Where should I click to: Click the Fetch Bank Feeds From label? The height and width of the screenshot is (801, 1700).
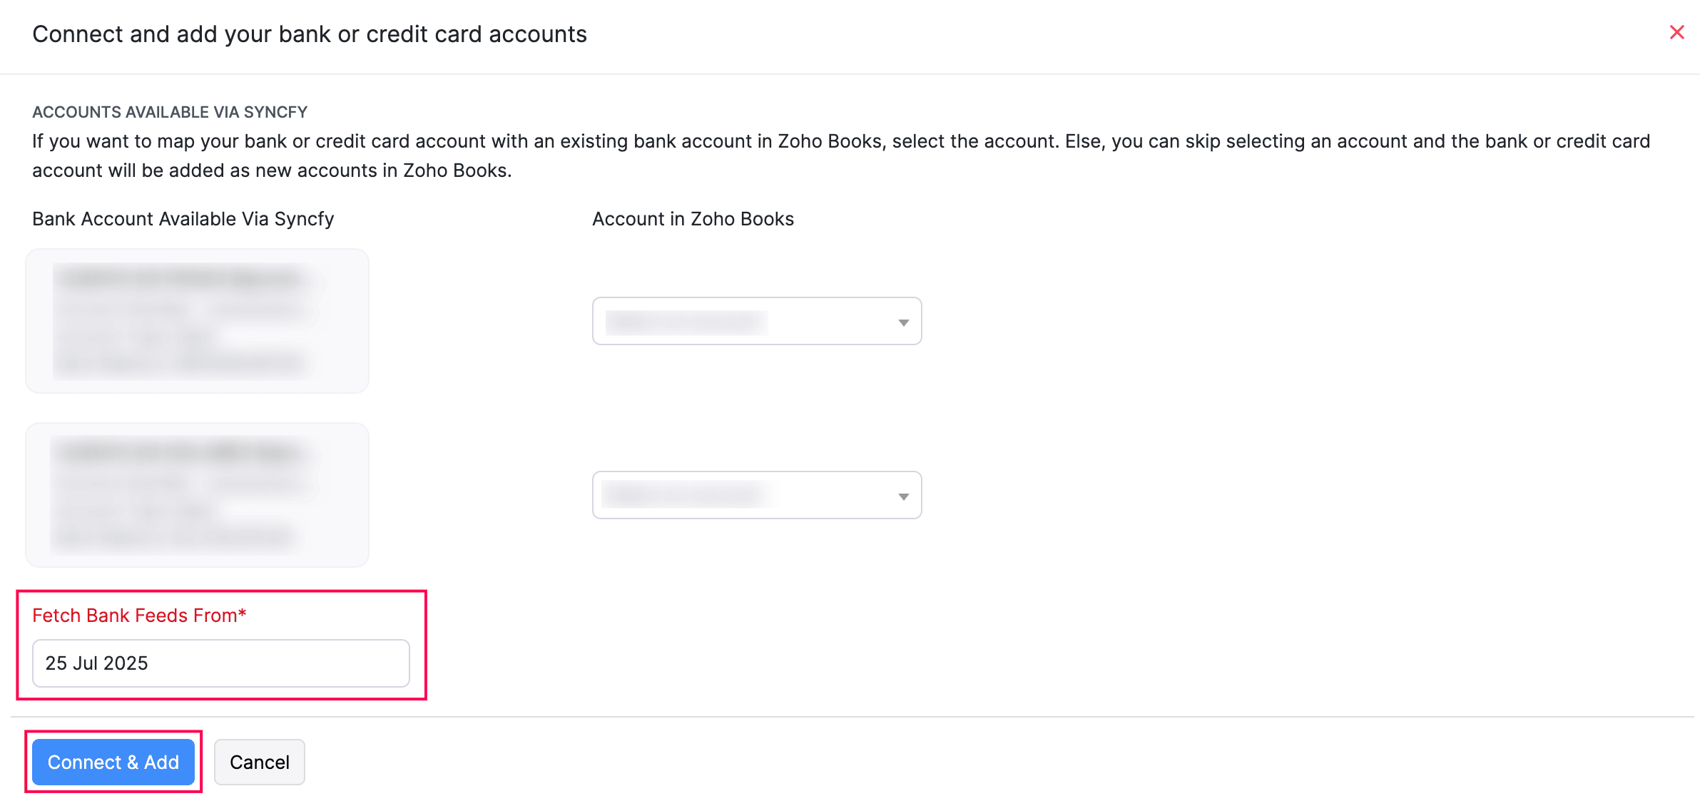click(x=139, y=615)
